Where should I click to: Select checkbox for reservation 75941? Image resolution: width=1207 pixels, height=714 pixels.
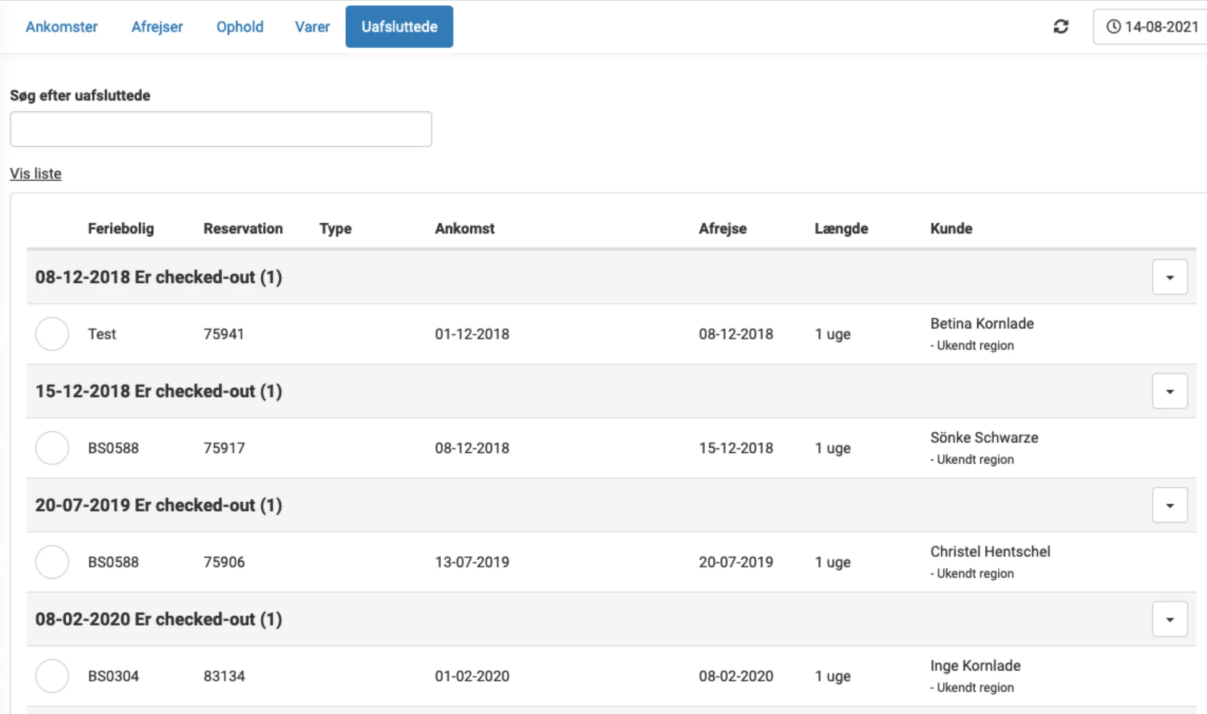pyautogui.click(x=52, y=334)
